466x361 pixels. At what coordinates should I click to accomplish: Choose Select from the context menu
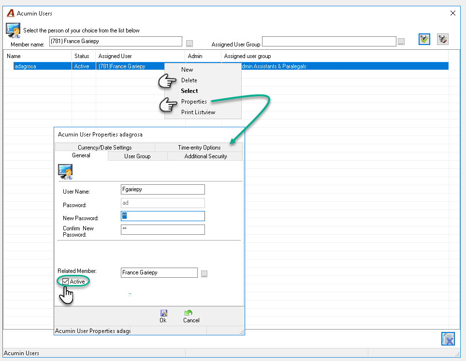click(189, 91)
